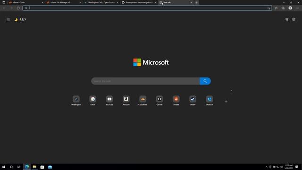This screenshot has height=170, width=302.
Task: Open Mail app from taskbar
Action: [50, 167]
